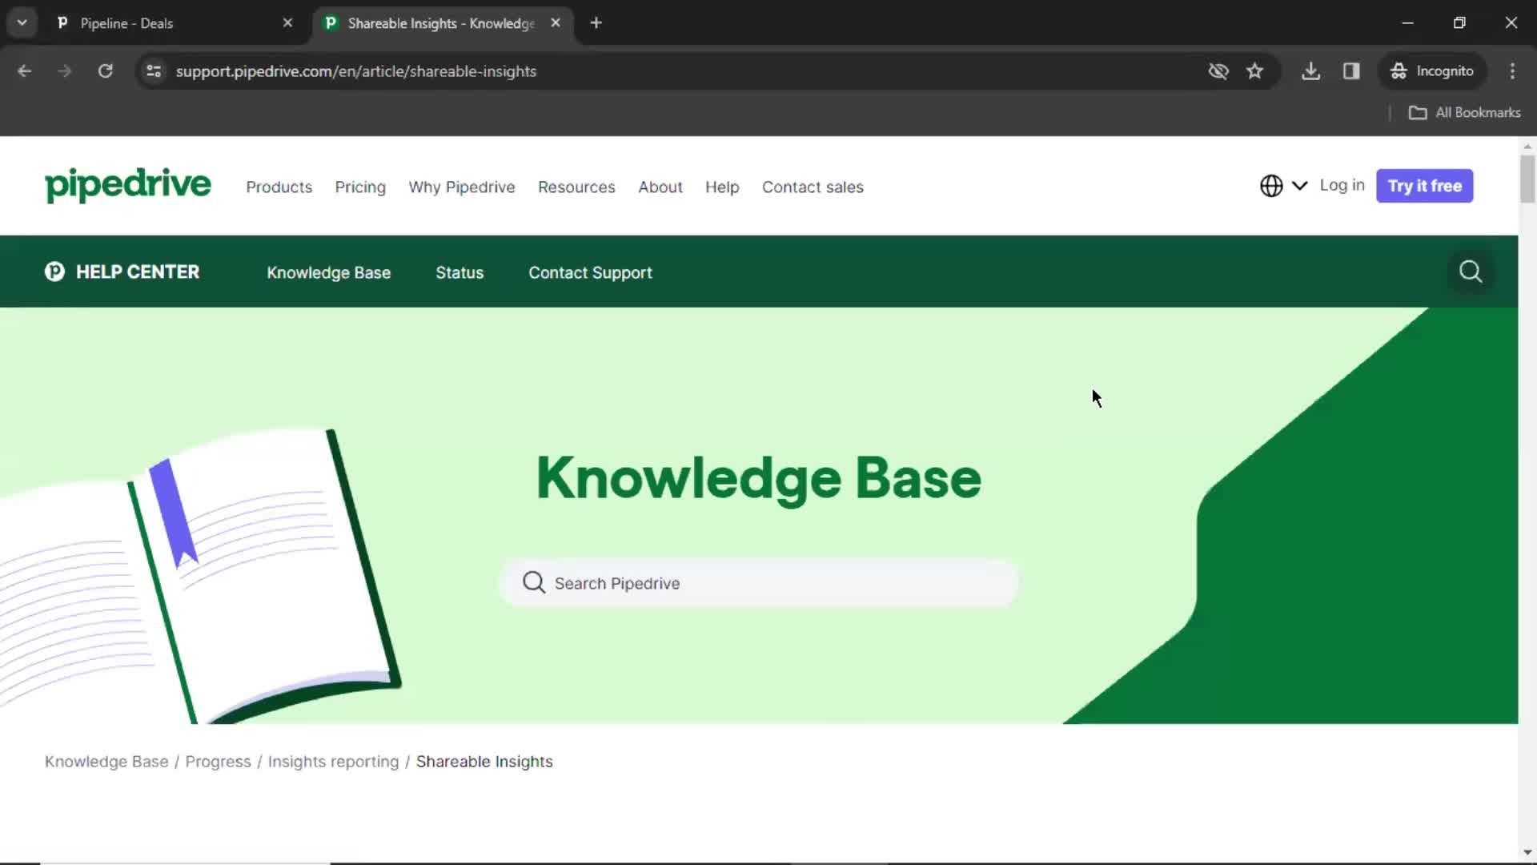1537x865 pixels.
Task: Click the Log in link
Action: pyautogui.click(x=1342, y=185)
